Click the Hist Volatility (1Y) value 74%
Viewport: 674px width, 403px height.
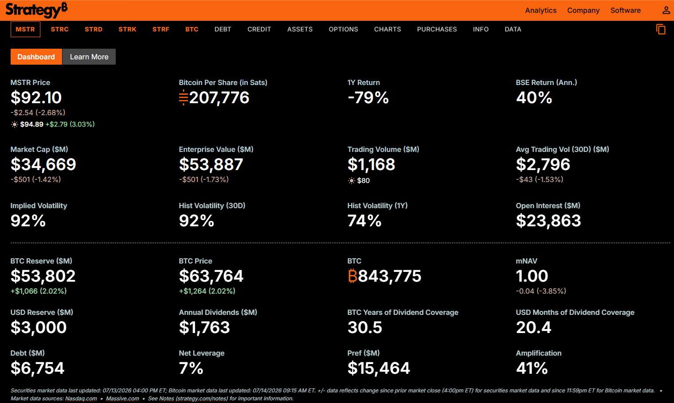(x=364, y=221)
